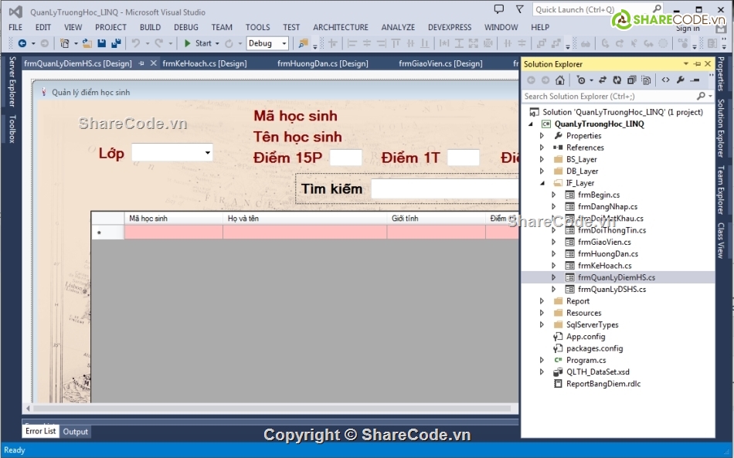Switch to frmGiaoVien.cs [Design] tab
The width and height of the screenshot is (734, 458).
(440, 63)
